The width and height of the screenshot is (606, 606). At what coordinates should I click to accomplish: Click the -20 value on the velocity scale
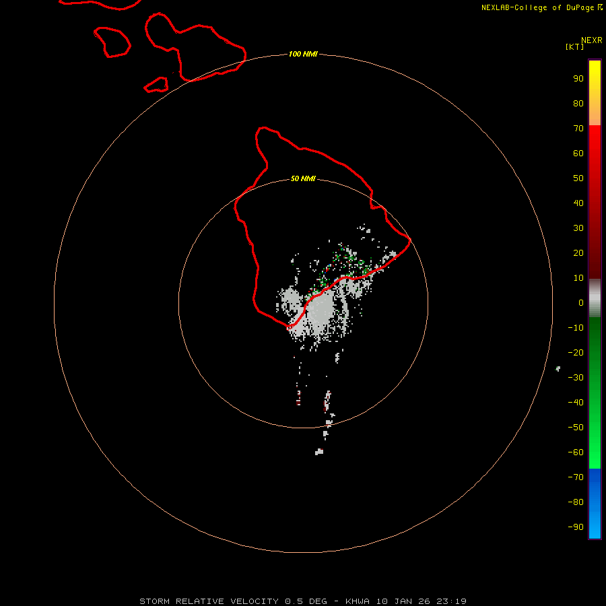tap(576, 353)
